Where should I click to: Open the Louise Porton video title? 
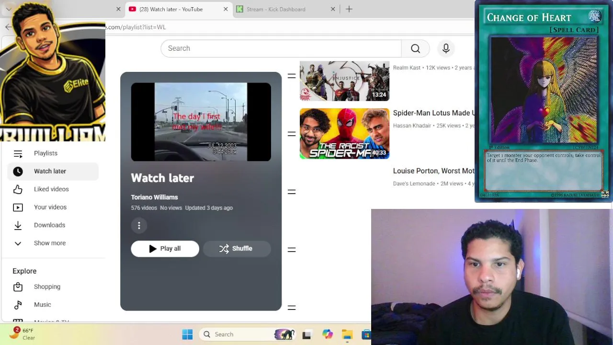(434, 171)
